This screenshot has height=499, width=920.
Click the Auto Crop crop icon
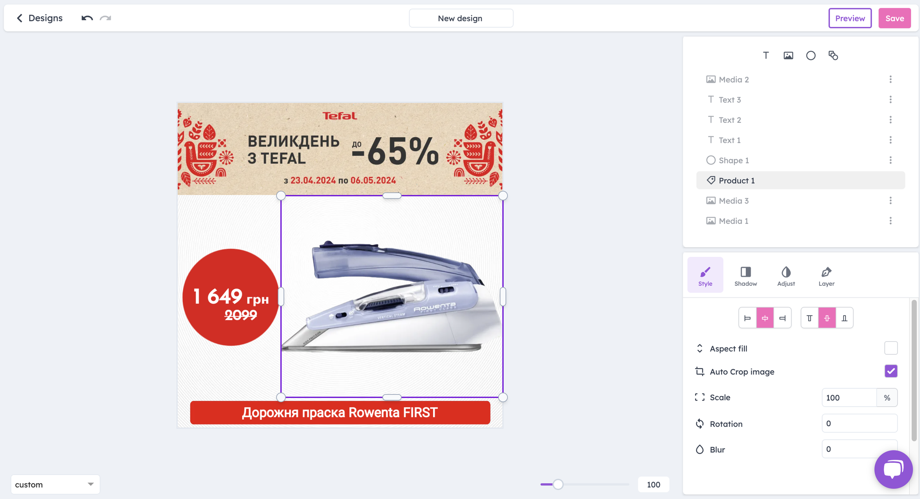coord(700,372)
